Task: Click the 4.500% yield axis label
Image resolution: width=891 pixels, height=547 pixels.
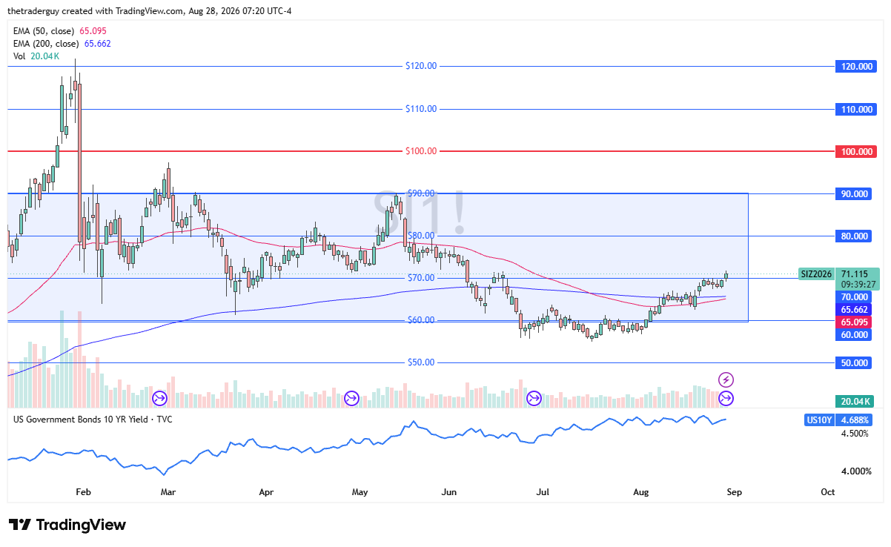Action: (855, 434)
